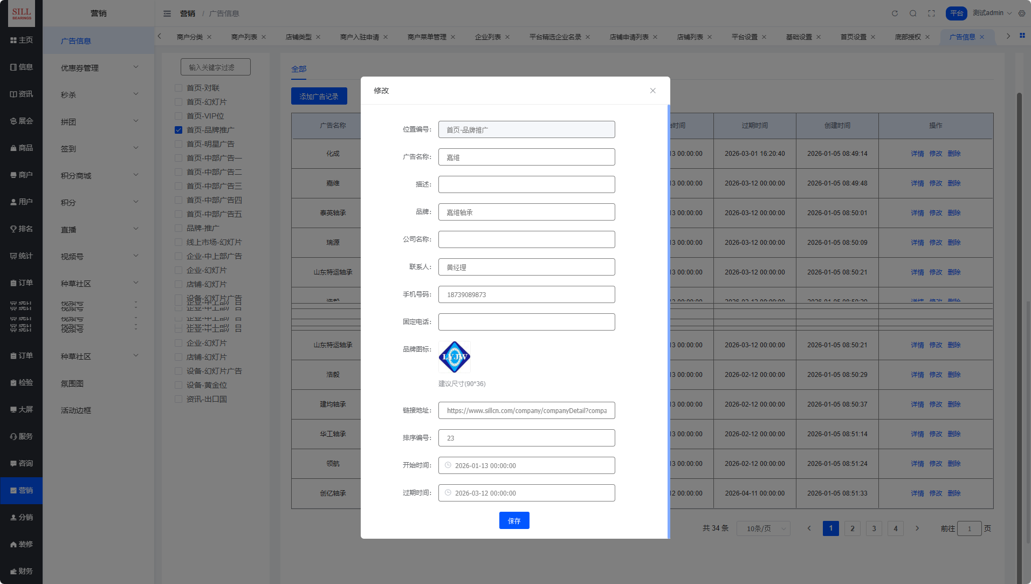The image size is (1031, 584).
Task: Check the 首页-VIP位 checkbox
Action: coord(178,116)
